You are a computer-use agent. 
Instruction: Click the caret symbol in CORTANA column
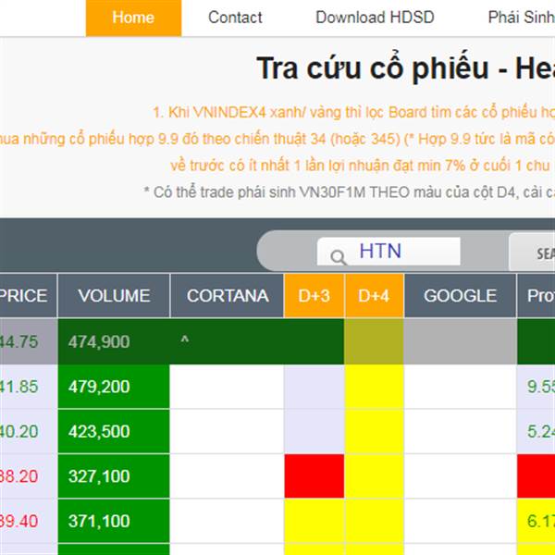[x=185, y=340]
